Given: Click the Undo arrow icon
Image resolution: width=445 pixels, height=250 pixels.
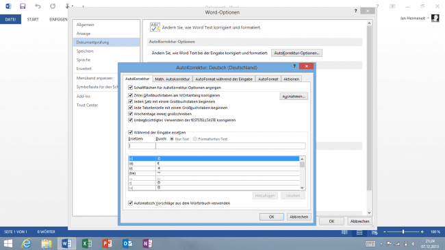Looking at the screenshot, I should click(38, 6).
